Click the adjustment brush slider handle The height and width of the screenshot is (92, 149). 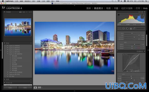(135, 28)
